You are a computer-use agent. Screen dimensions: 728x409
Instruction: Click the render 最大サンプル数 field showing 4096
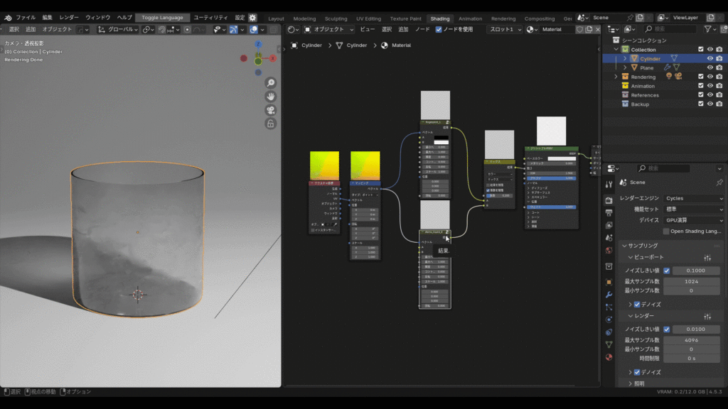click(690, 340)
